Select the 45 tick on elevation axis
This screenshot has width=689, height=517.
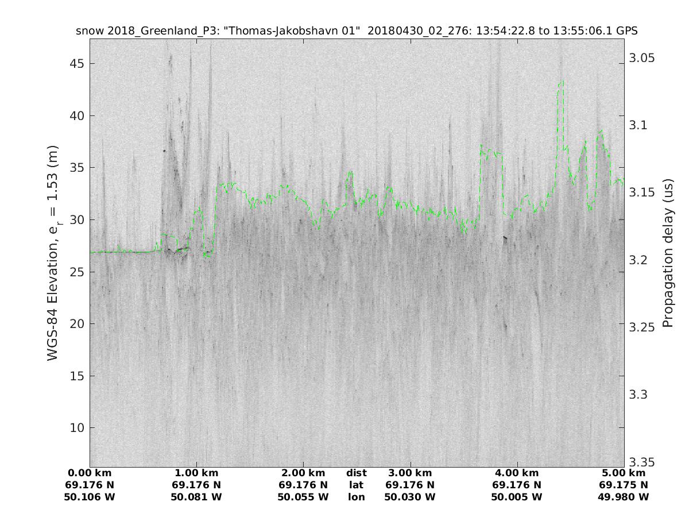coord(75,64)
